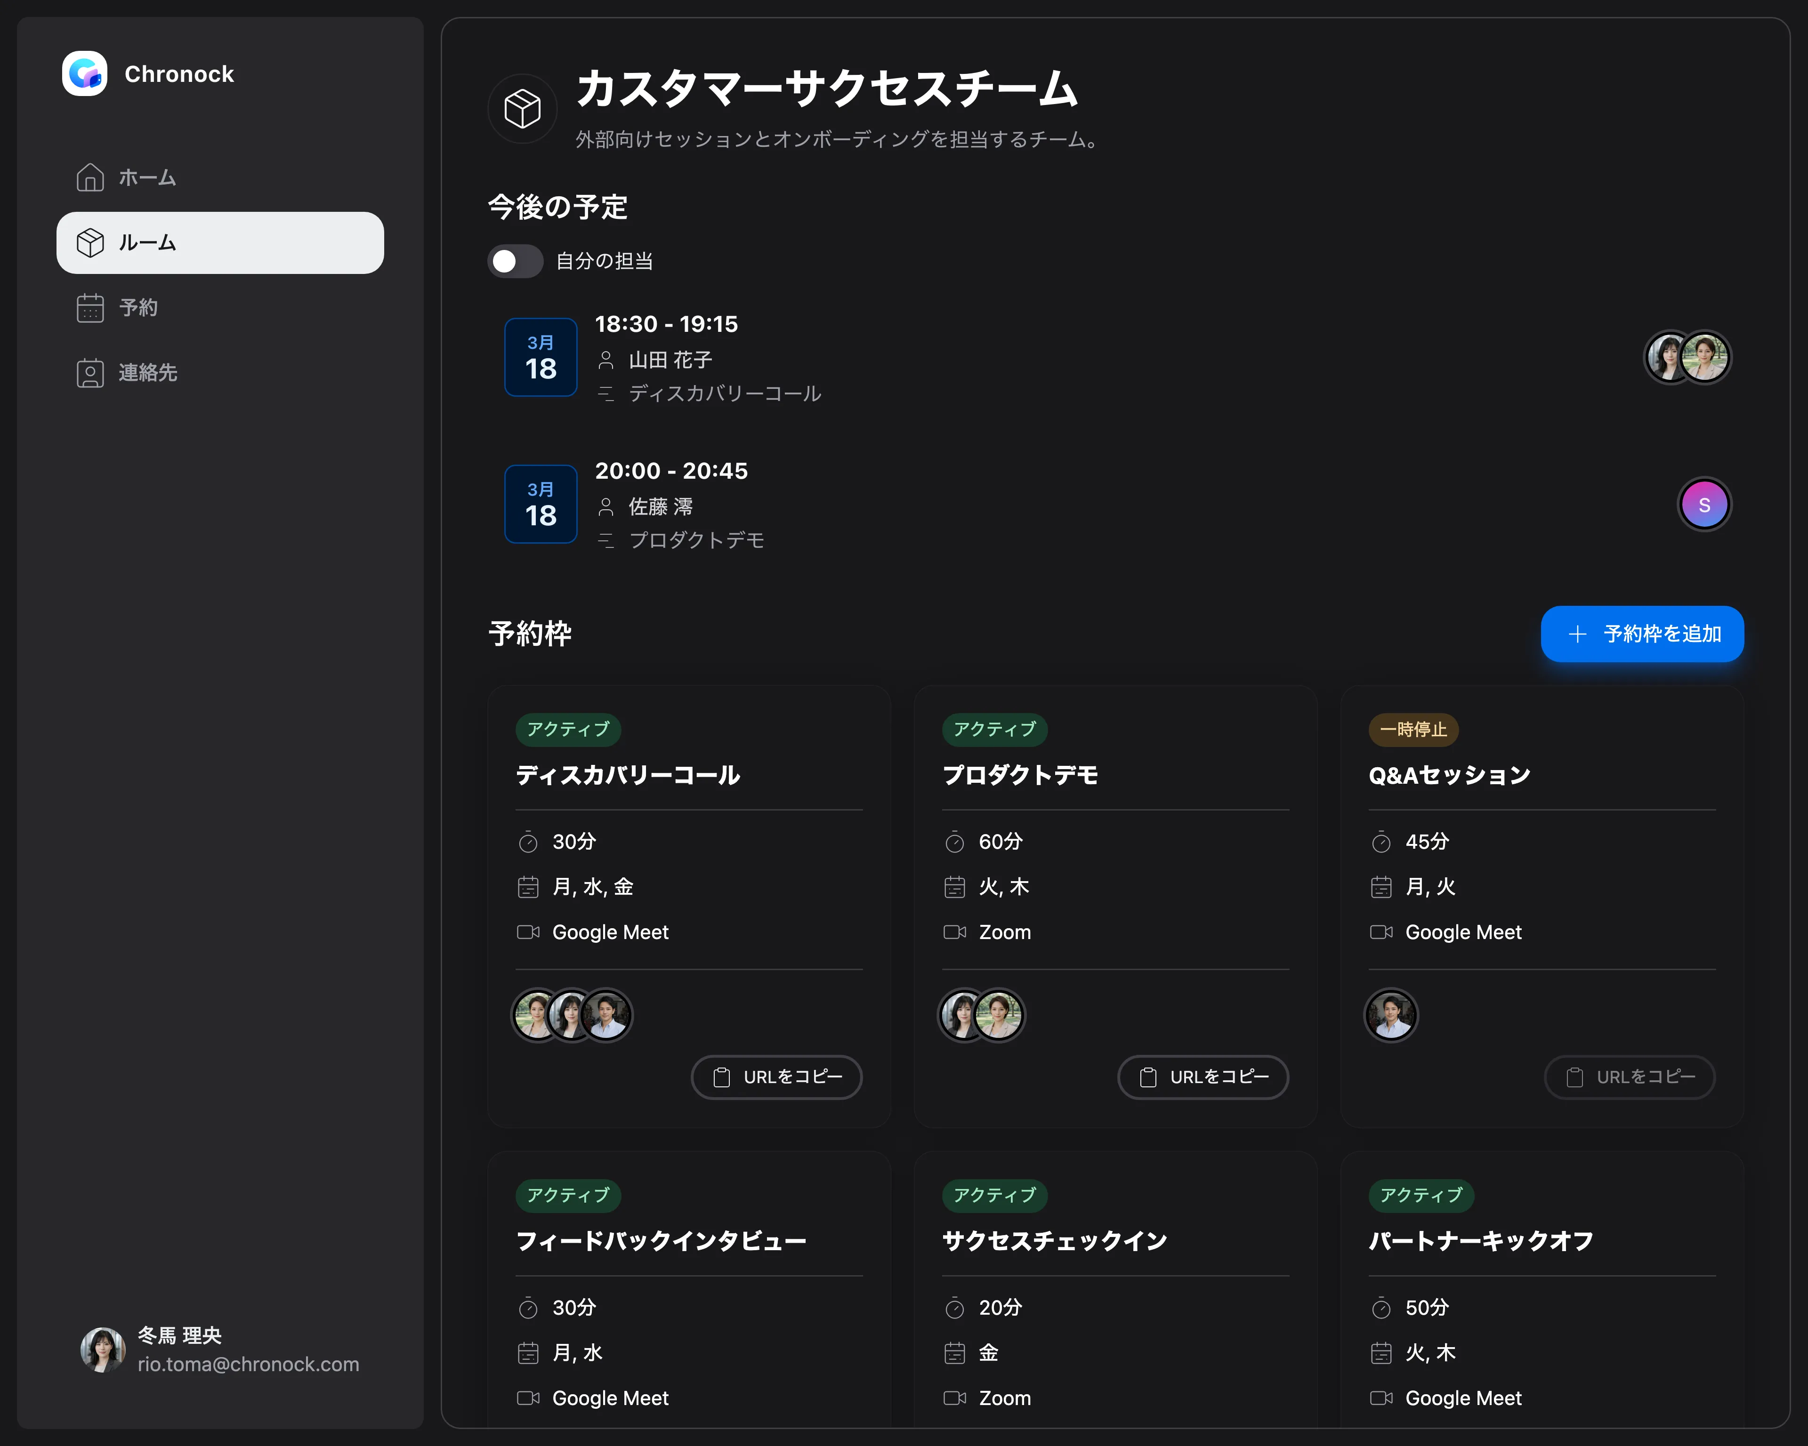Click the person icon next to 山田 花子
This screenshot has height=1446, width=1808.
click(606, 359)
